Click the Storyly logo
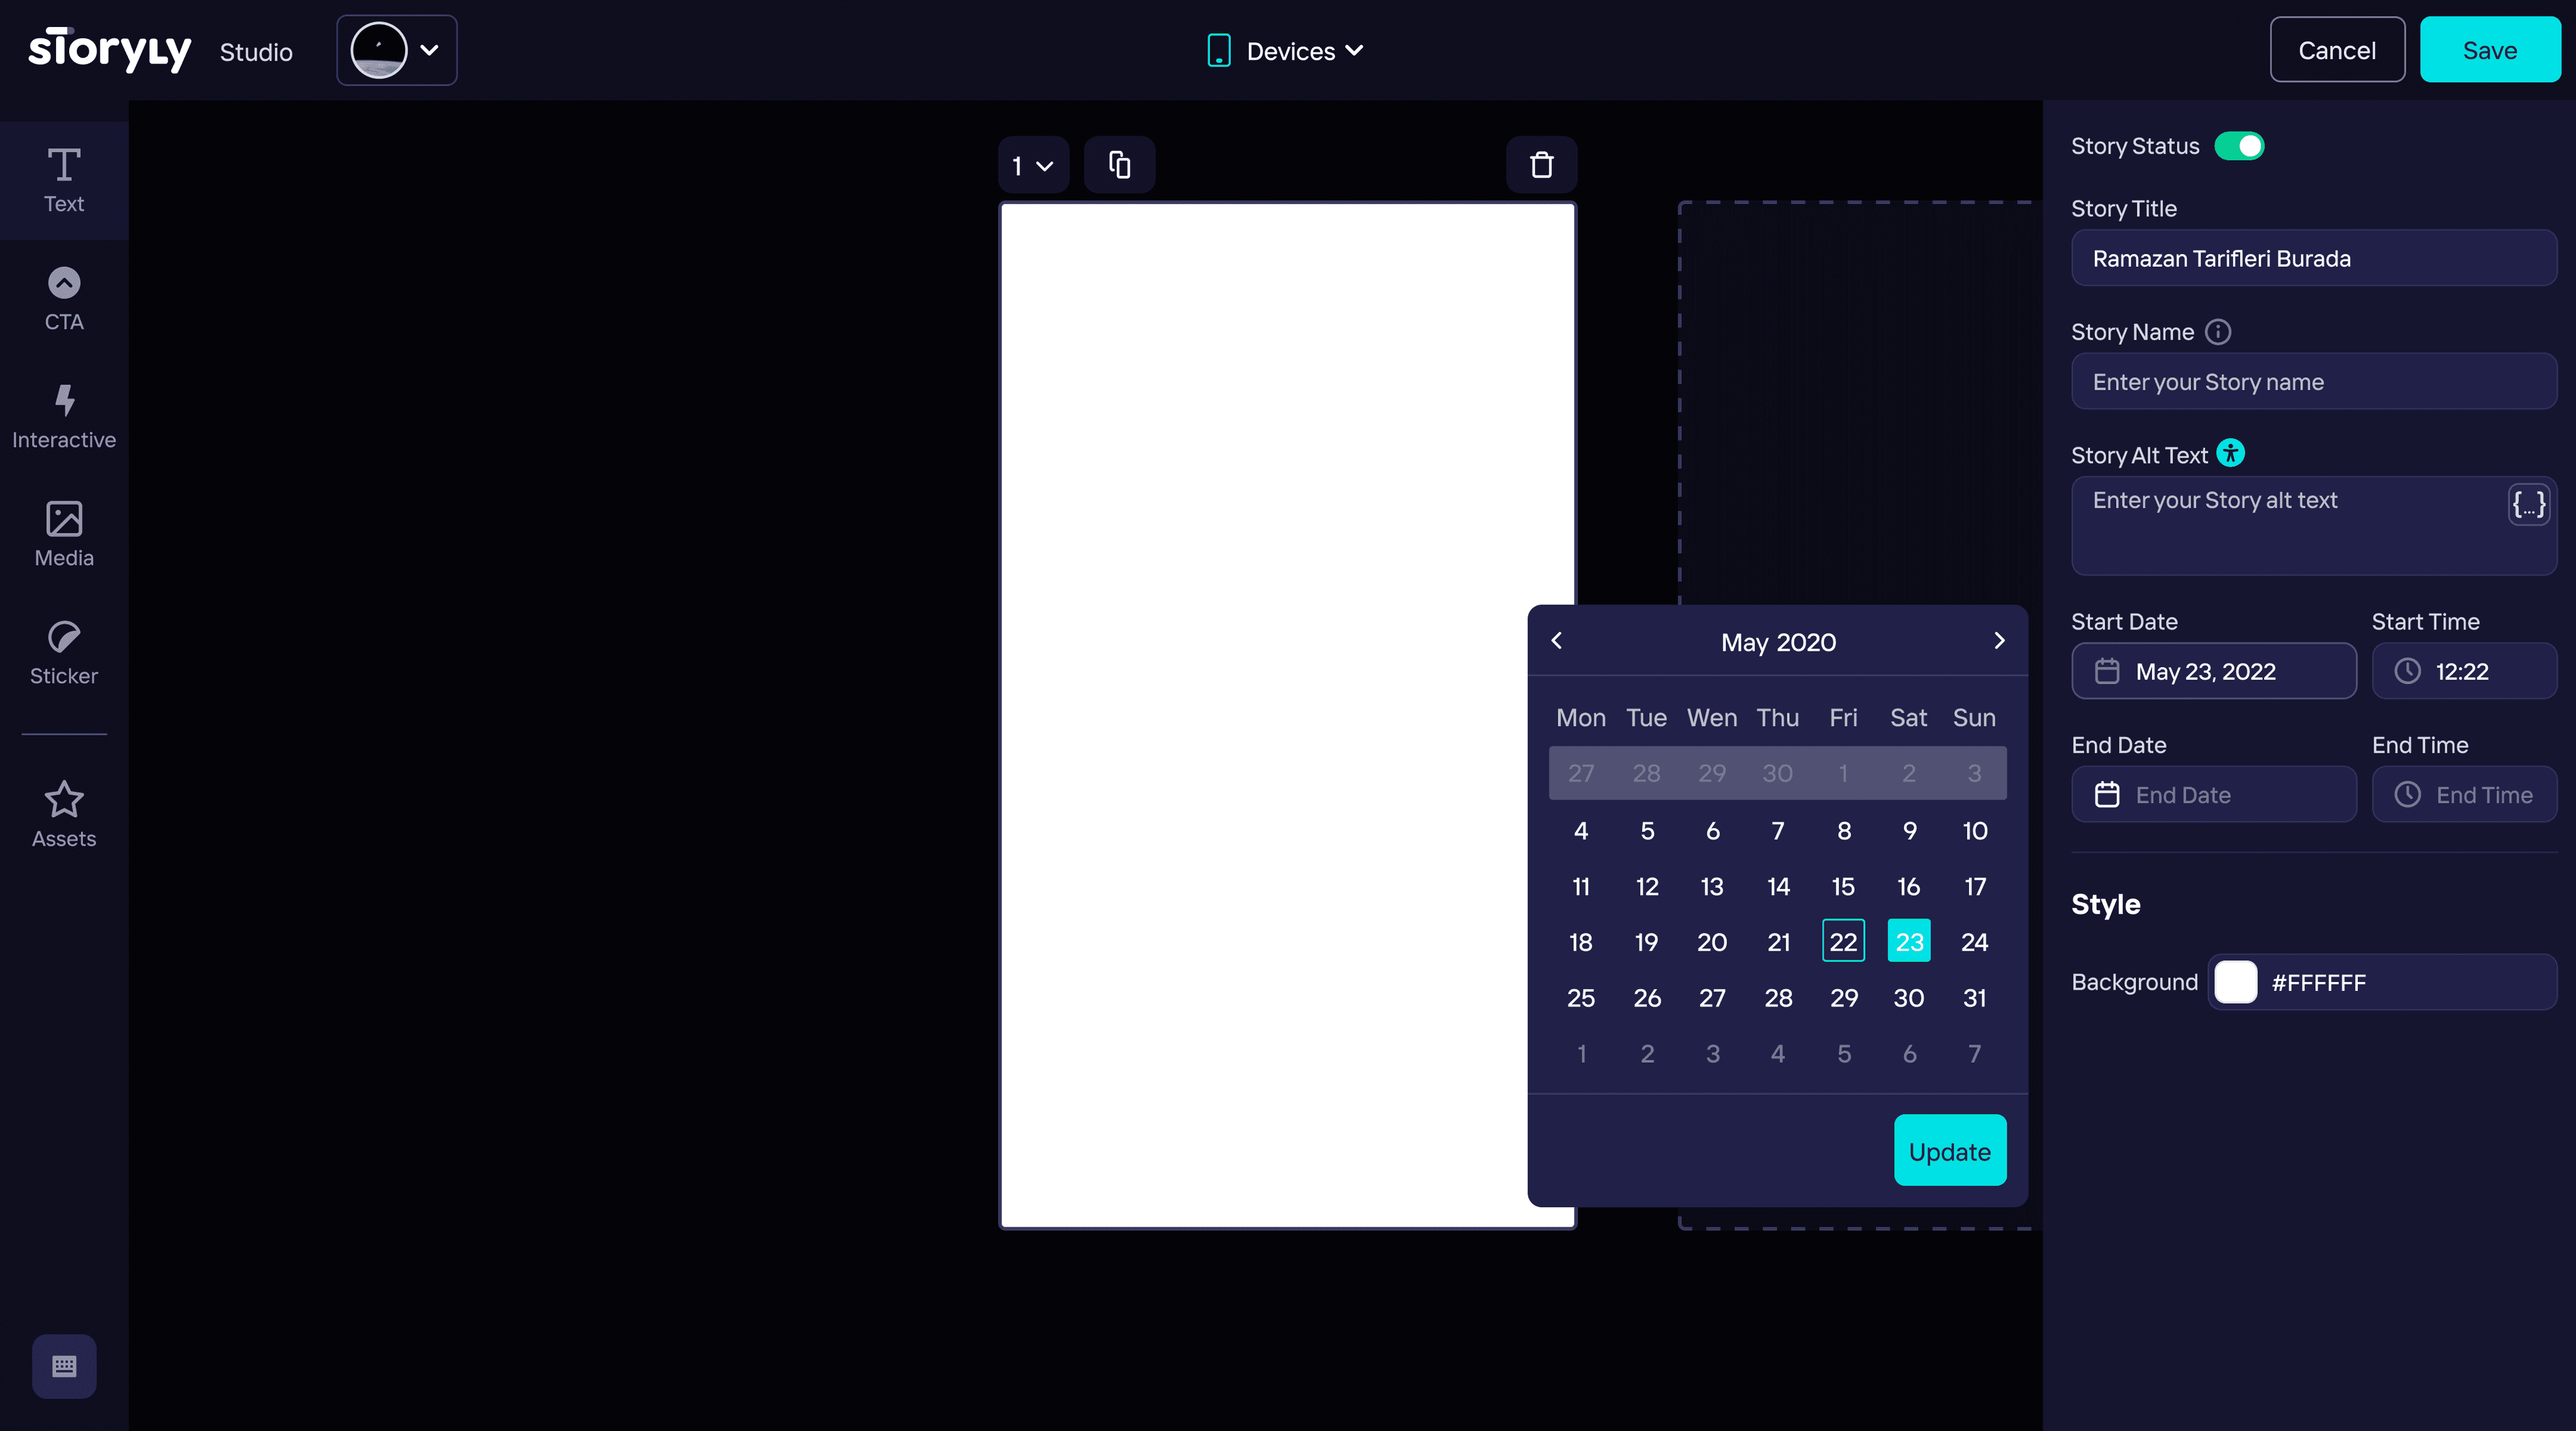The width and height of the screenshot is (2576, 1431). pyautogui.click(x=110, y=50)
